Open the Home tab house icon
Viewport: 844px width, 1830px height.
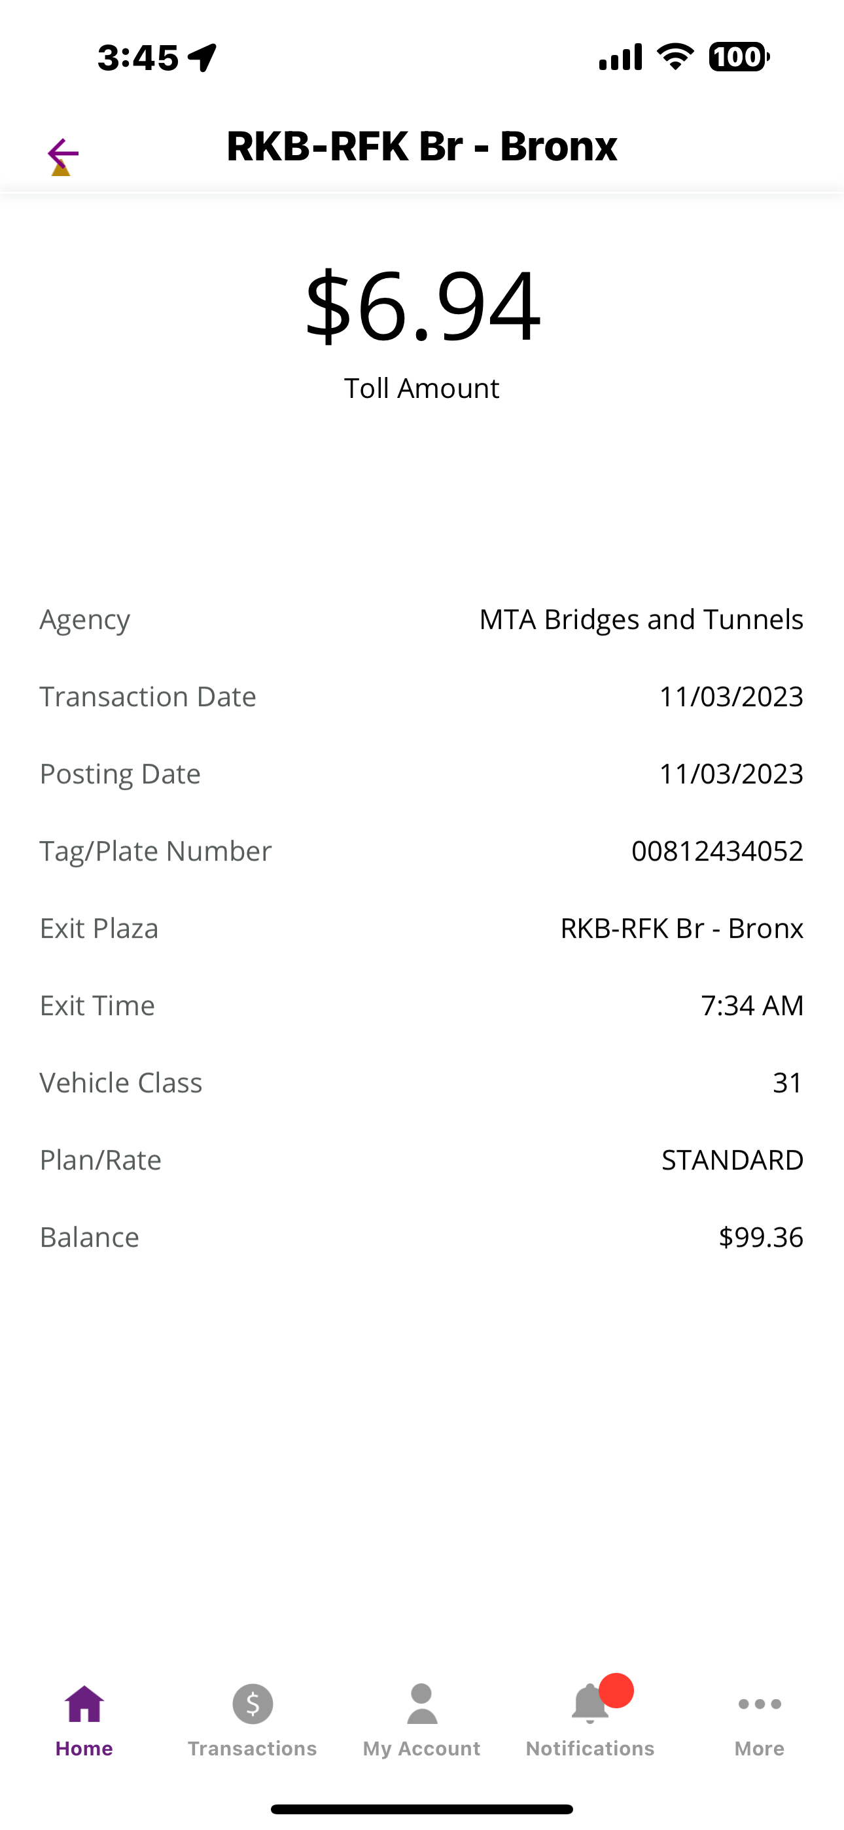pyautogui.click(x=84, y=1704)
